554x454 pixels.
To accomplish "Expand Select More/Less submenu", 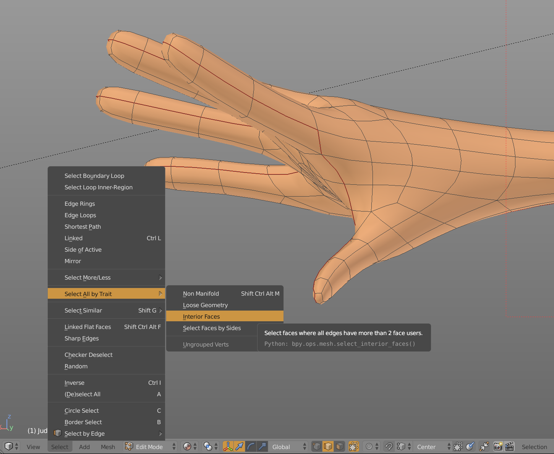I will 106,277.
